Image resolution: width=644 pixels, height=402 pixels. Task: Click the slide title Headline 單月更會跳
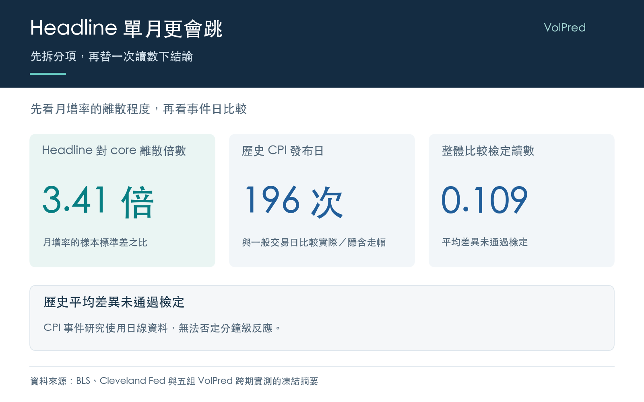point(126,28)
